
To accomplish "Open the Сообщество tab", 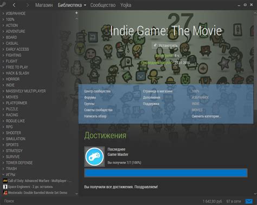I will click(103, 5).
